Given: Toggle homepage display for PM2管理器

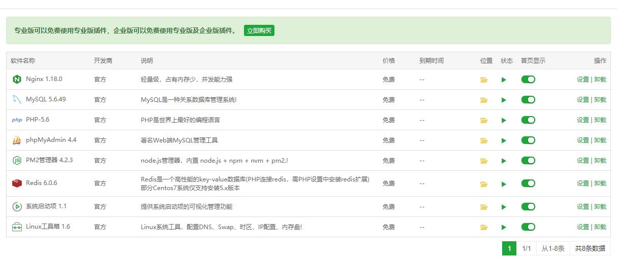Looking at the screenshot, I should pos(528,161).
